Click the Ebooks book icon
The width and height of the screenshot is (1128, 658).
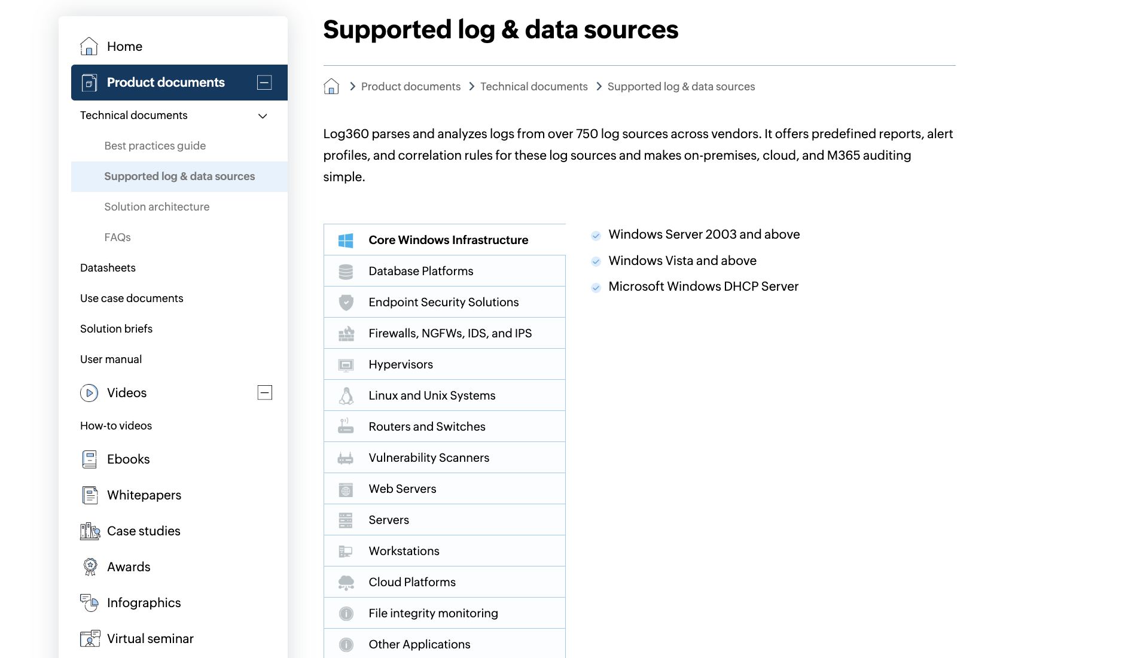(89, 459)
